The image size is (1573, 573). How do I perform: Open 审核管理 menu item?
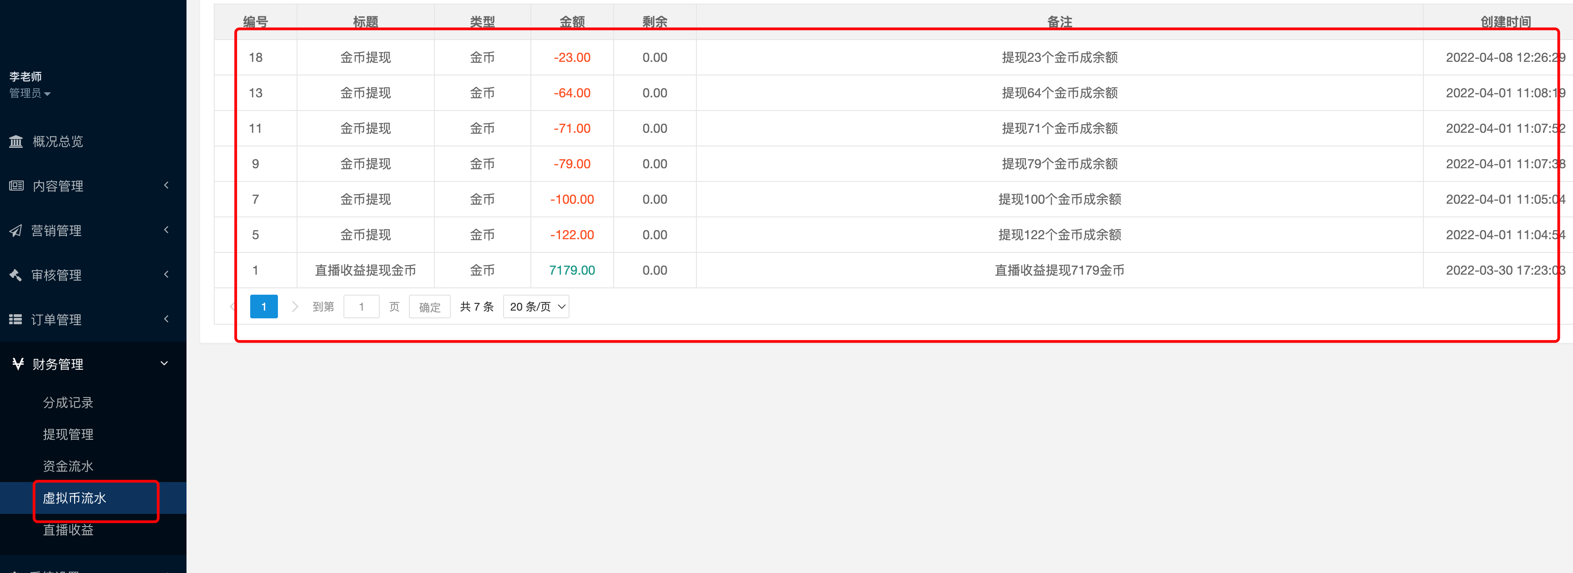93,275
